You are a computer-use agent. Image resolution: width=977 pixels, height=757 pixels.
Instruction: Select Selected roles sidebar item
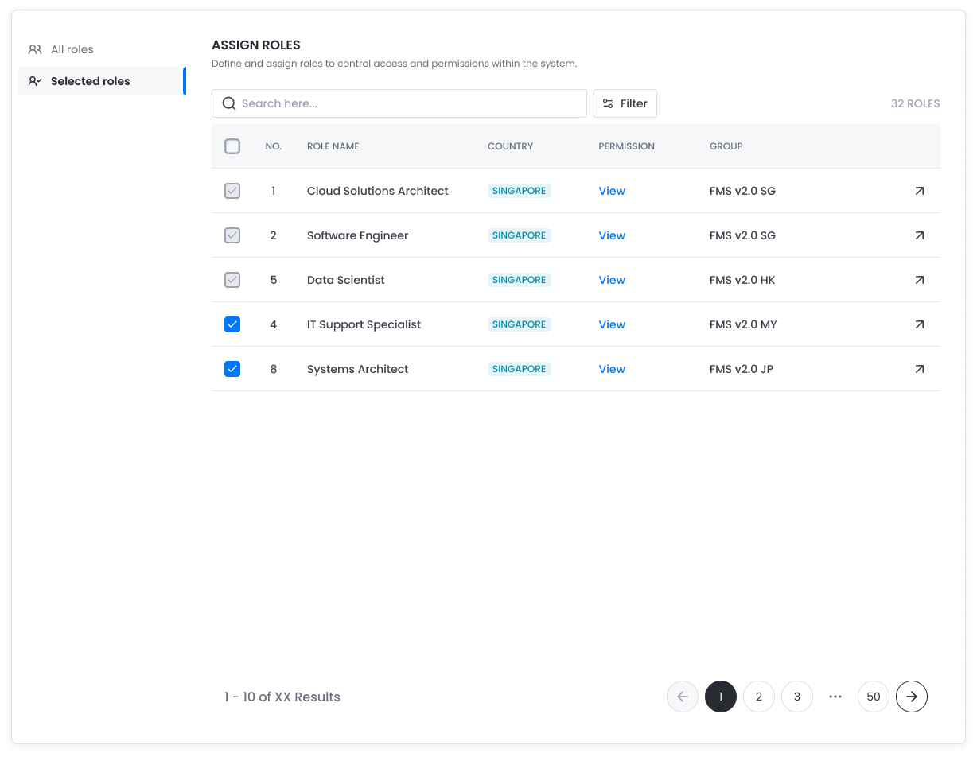point(90,81)
